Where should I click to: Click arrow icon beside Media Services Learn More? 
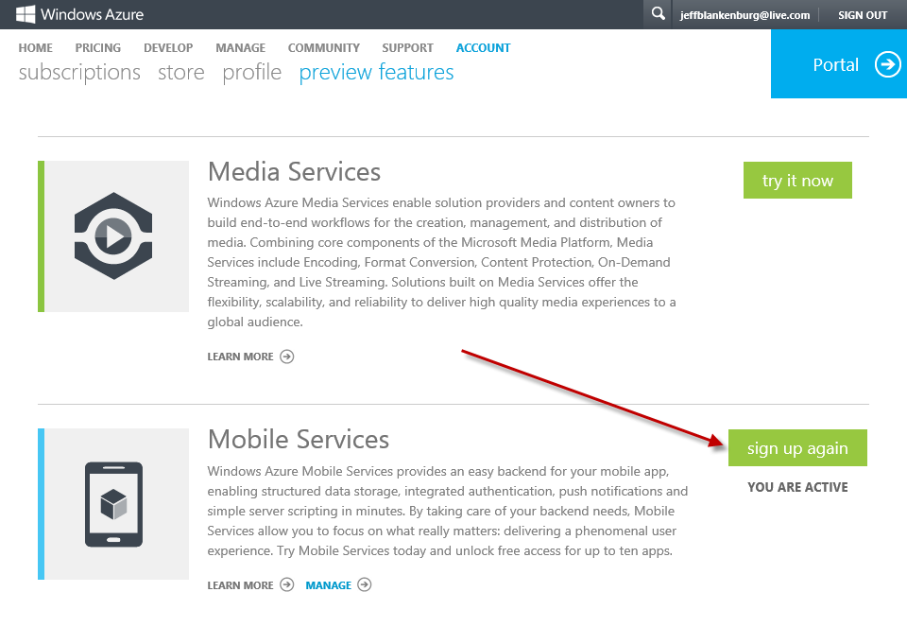[287, 357]
